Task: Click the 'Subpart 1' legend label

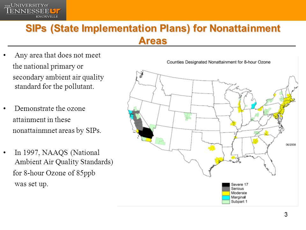Action: [239, 202]
